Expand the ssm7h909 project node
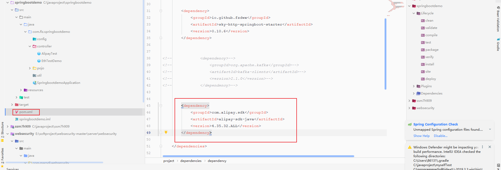The image size is (501, 170). (x=8, y=127)
